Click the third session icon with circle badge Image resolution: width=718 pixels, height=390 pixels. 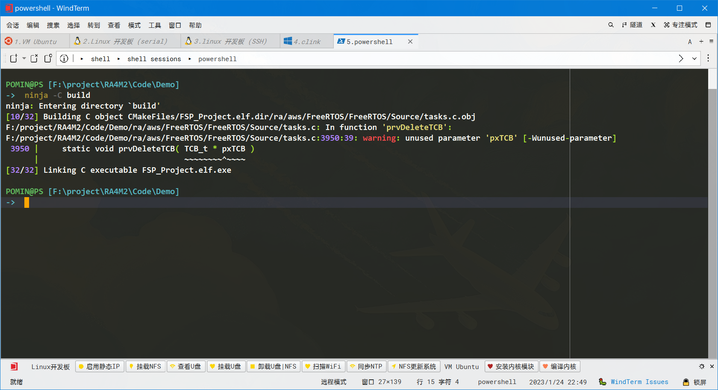[x=48, y=58]
